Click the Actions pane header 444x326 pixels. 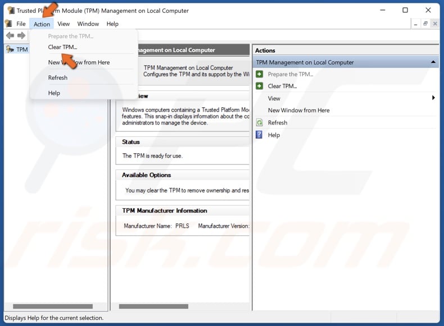tap(346, 50)
